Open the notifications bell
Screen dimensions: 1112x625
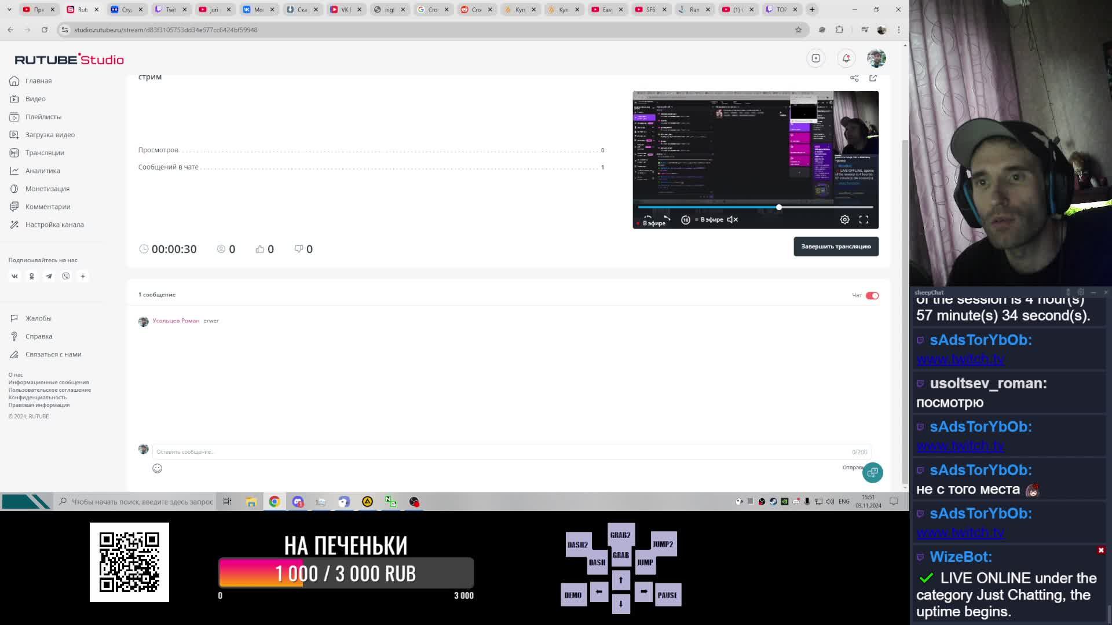pos(846,58)
